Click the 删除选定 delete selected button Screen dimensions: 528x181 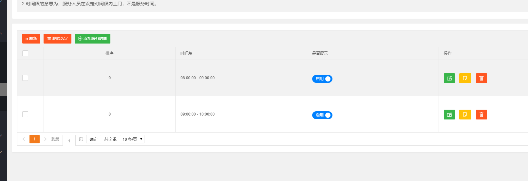57,39
